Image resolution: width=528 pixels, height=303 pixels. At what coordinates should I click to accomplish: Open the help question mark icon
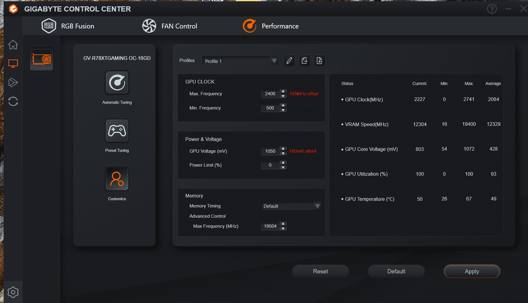point(492,9)
